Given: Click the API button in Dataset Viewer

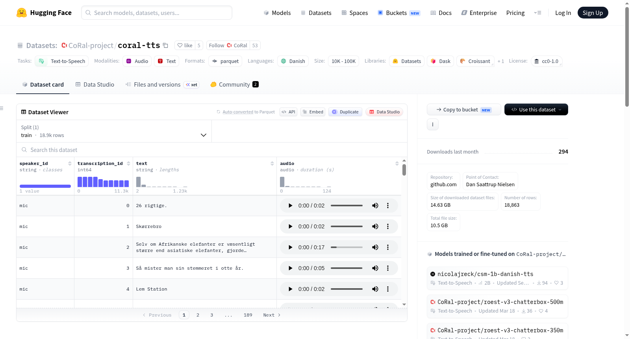Looking at the screenshot, I should [x=288, y=112].
